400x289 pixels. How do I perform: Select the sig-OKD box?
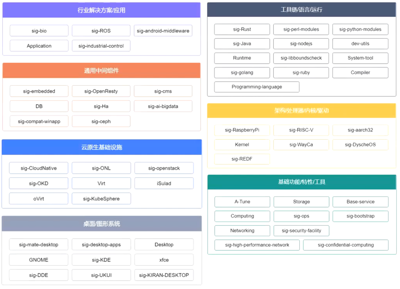(x=39, y=183)
